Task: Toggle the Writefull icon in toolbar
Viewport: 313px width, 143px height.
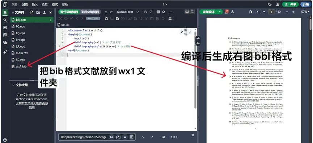Action: click(x=187, y=12)
